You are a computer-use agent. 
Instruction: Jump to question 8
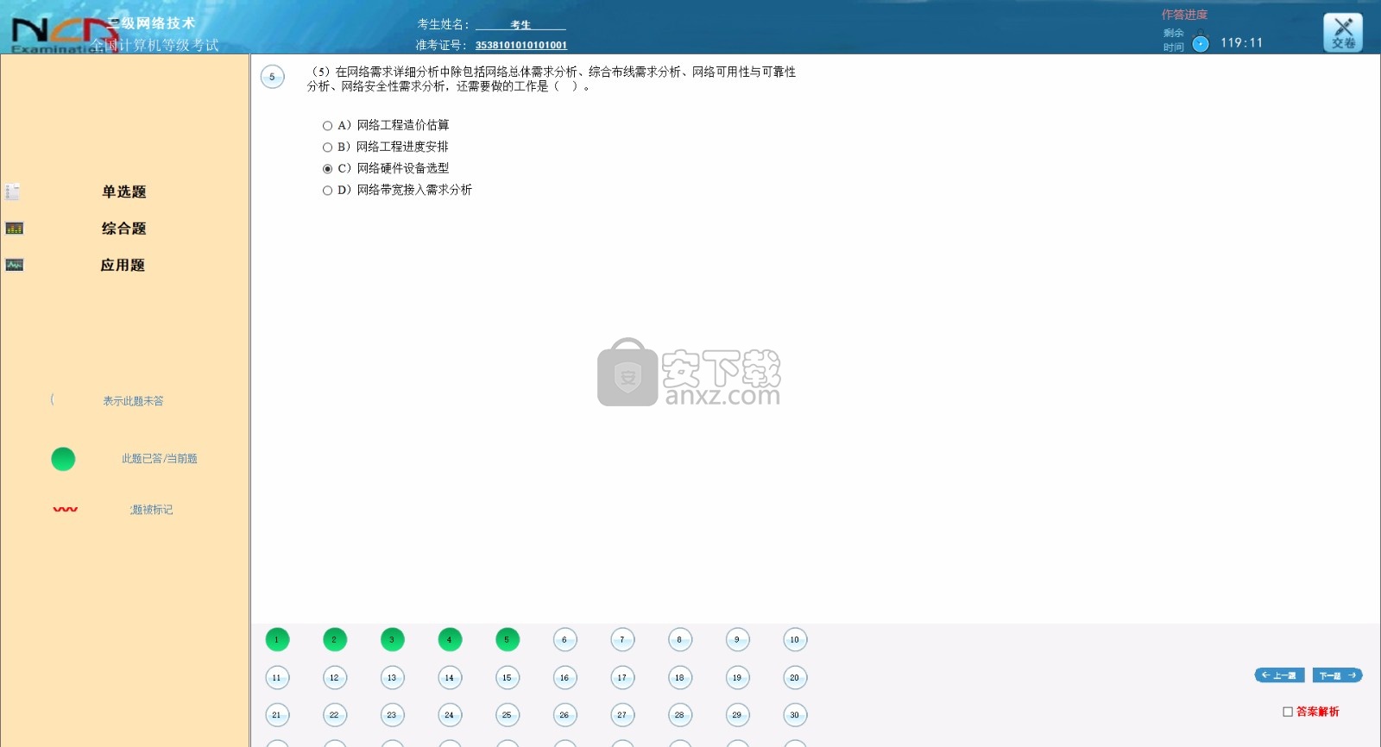coord(680,639)
